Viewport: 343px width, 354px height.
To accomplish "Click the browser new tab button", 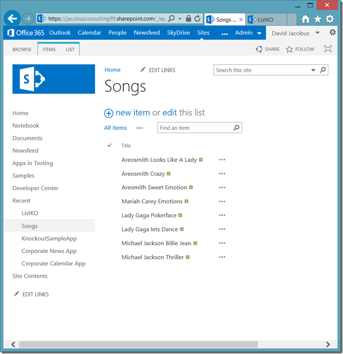I will tap(292, 20).
